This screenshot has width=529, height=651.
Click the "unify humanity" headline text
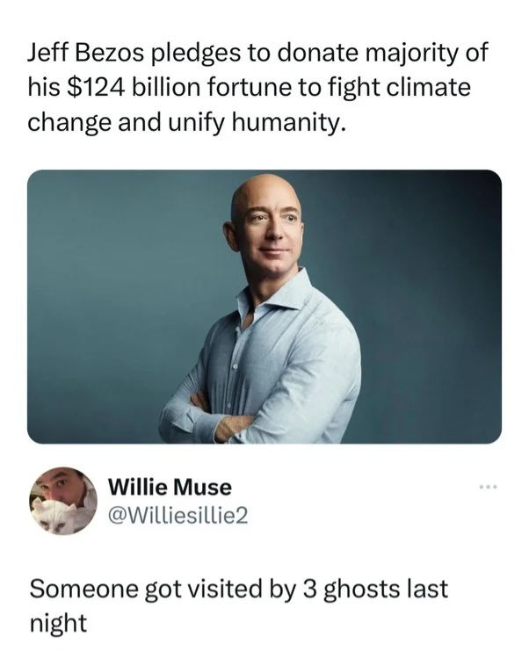point(256,123)
